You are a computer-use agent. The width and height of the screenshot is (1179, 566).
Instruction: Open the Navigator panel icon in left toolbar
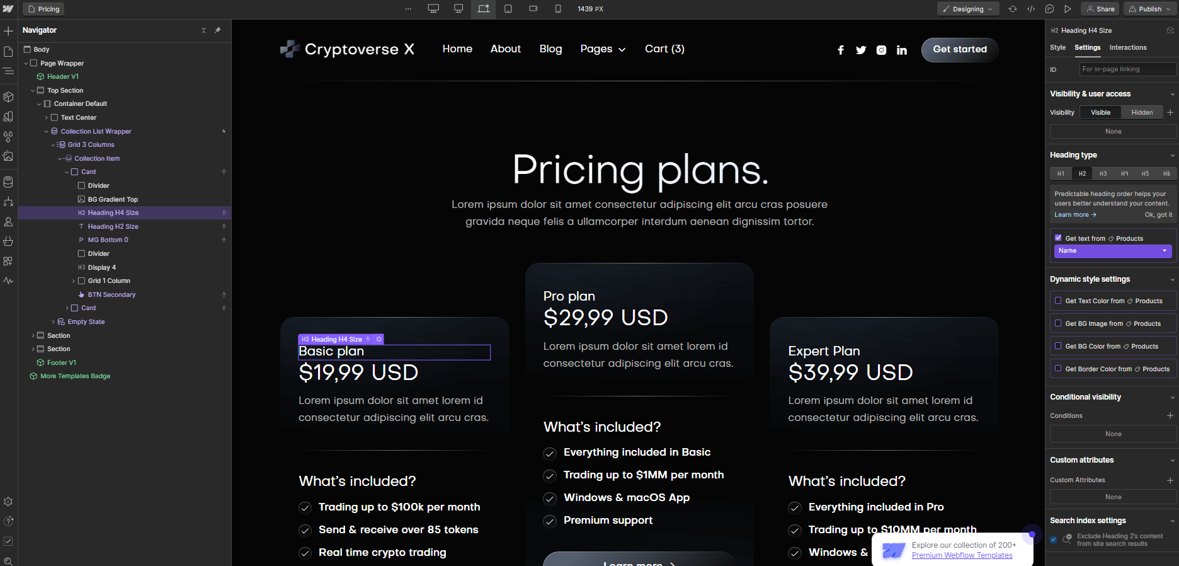[9, 71]
